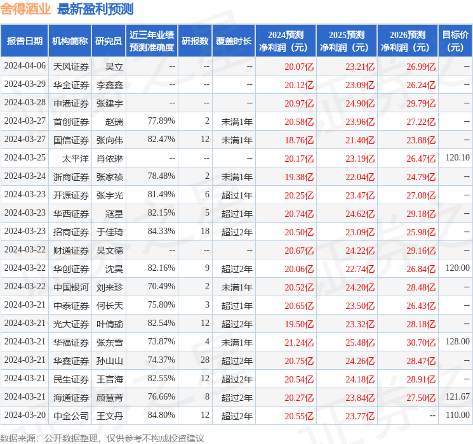This screenshot has width=473, height=444.
Task: Select the 机构简称 column header
Action: (70, 41)
